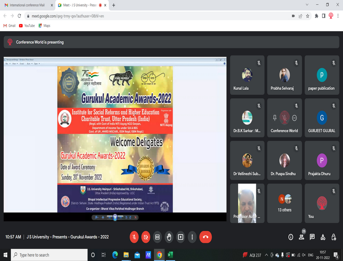The width and height of the screenshot is (343, 261).
Task: Show hidden system tray icons
Action: pyautogui.click(x=266, y=255)
